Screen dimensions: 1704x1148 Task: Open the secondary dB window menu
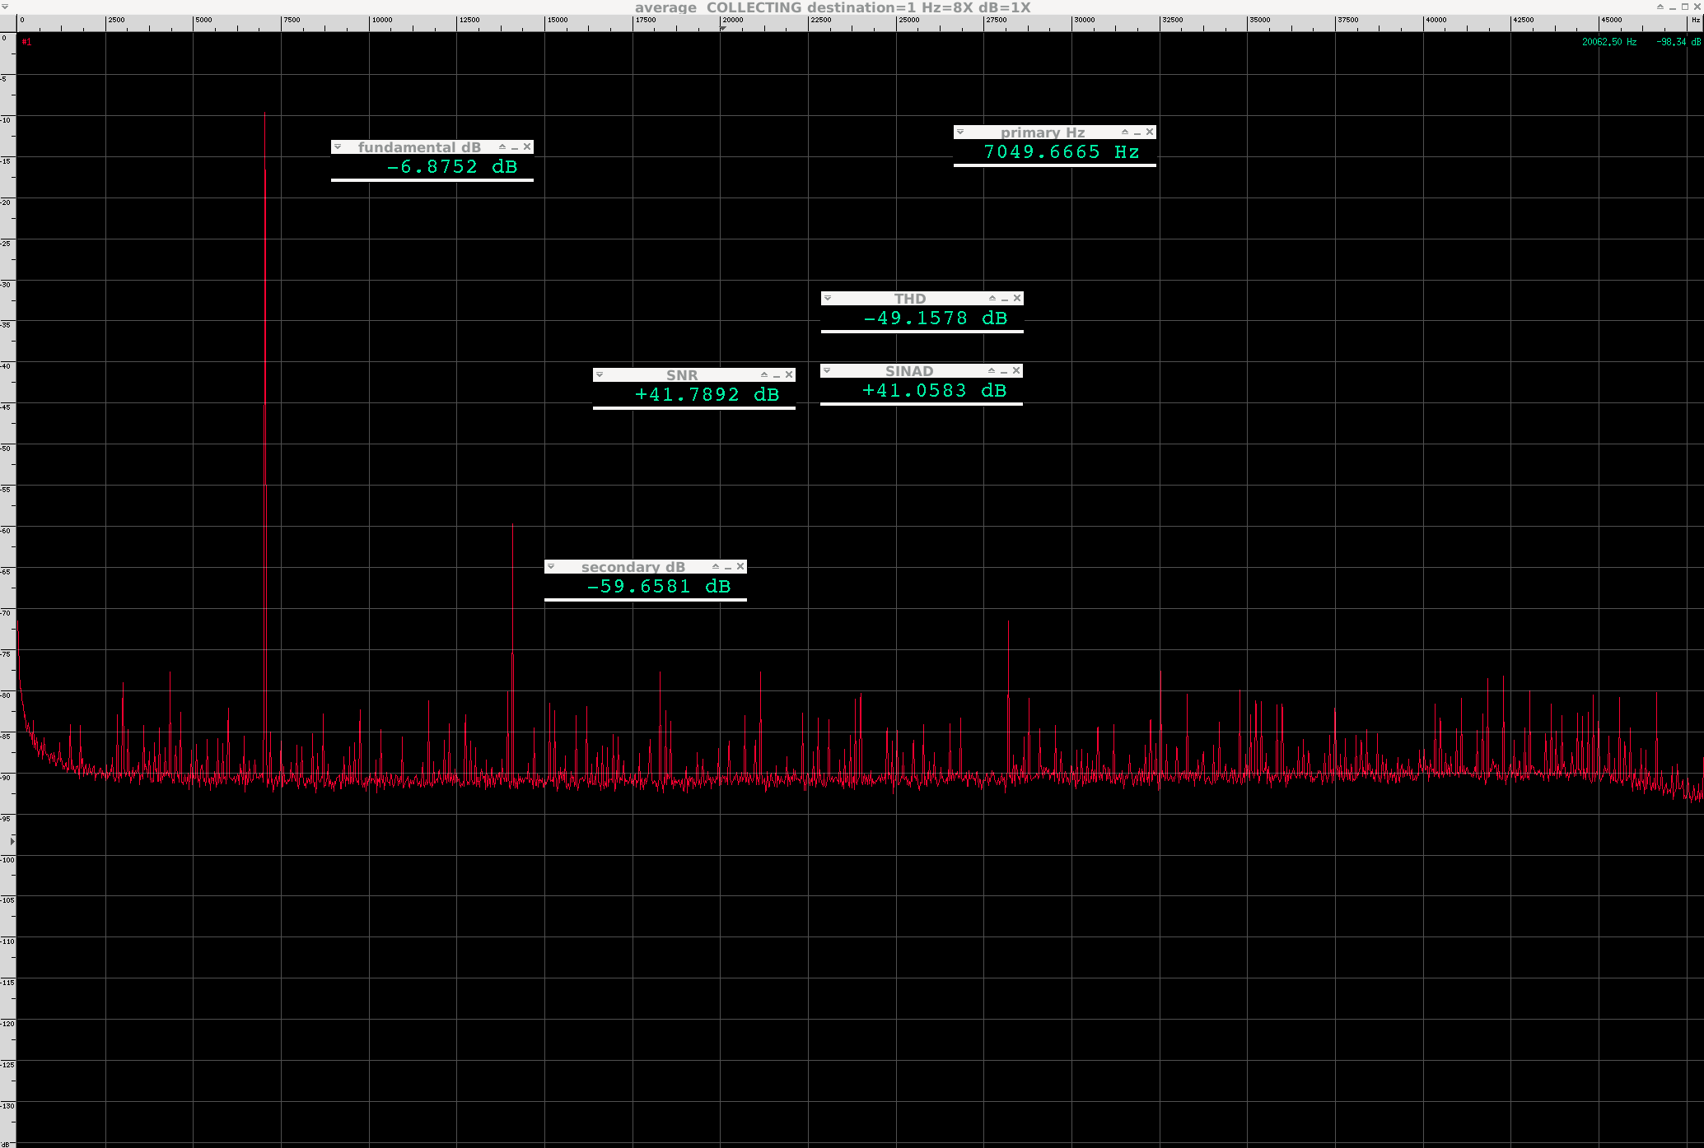(551, 567)
